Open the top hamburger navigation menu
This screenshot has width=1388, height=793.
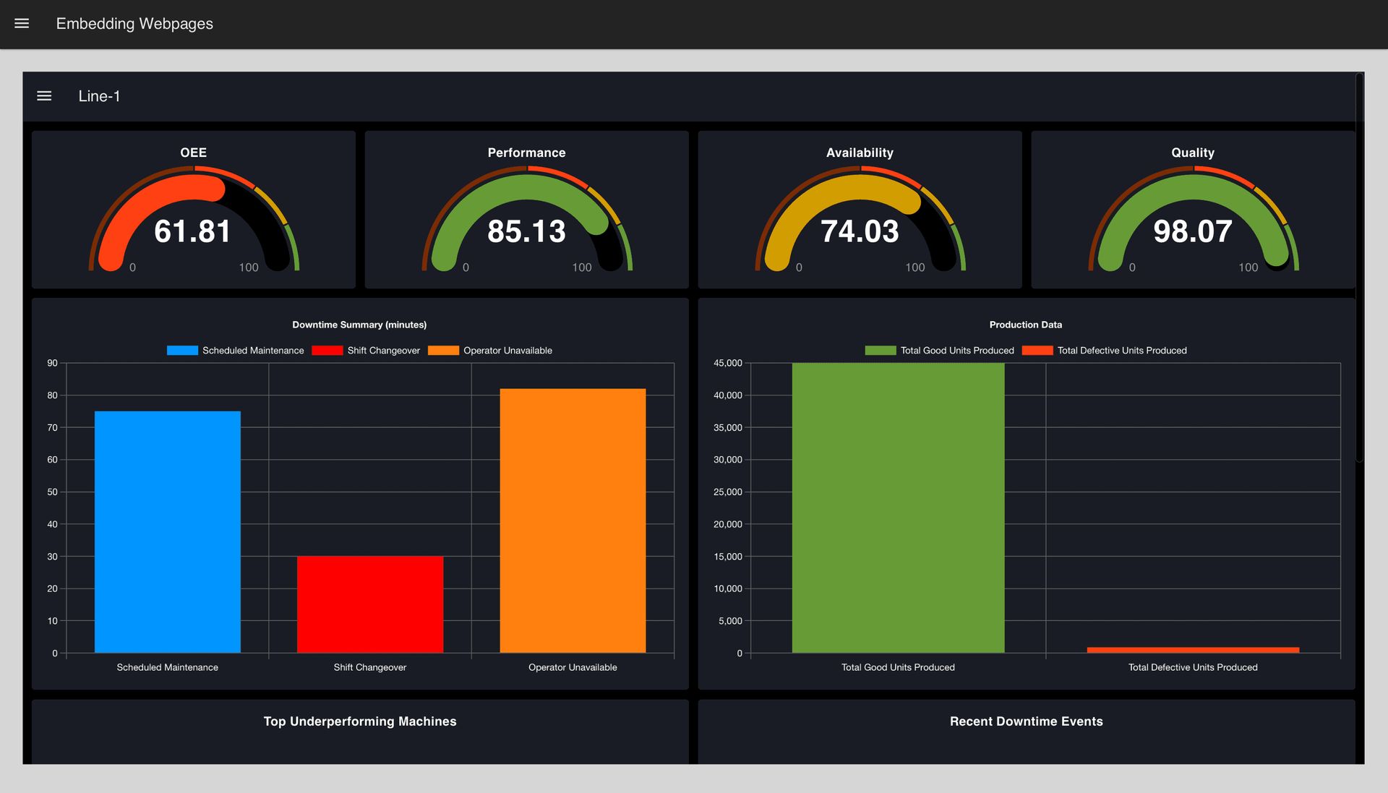coord(22,23)
